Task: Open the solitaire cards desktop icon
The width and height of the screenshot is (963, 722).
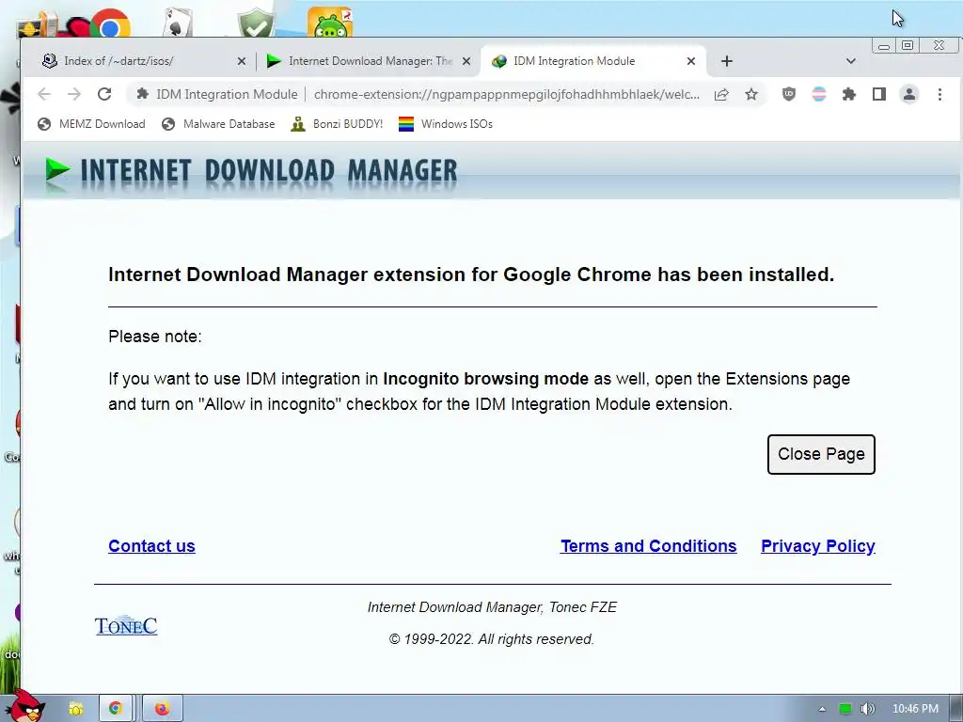Action: point(178,24)
